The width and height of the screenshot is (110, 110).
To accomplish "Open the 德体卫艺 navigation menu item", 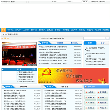I will click(x=50, y=30).
